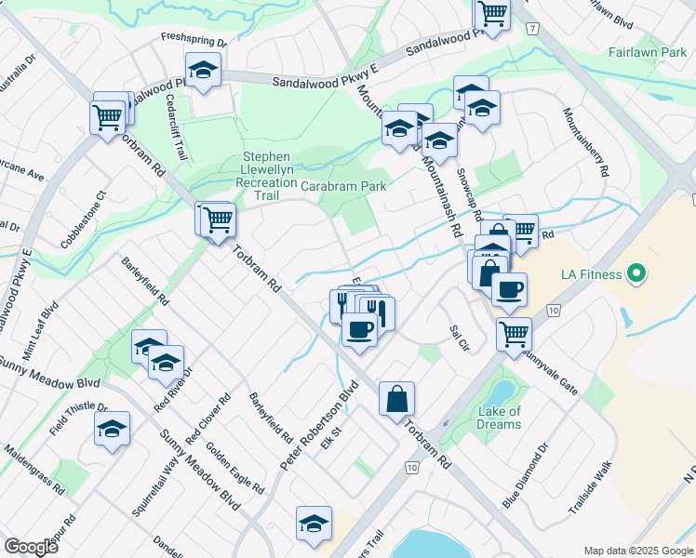Click the Cobblestone Ct label
696x558 pixels.
click(x=84, y=219)
